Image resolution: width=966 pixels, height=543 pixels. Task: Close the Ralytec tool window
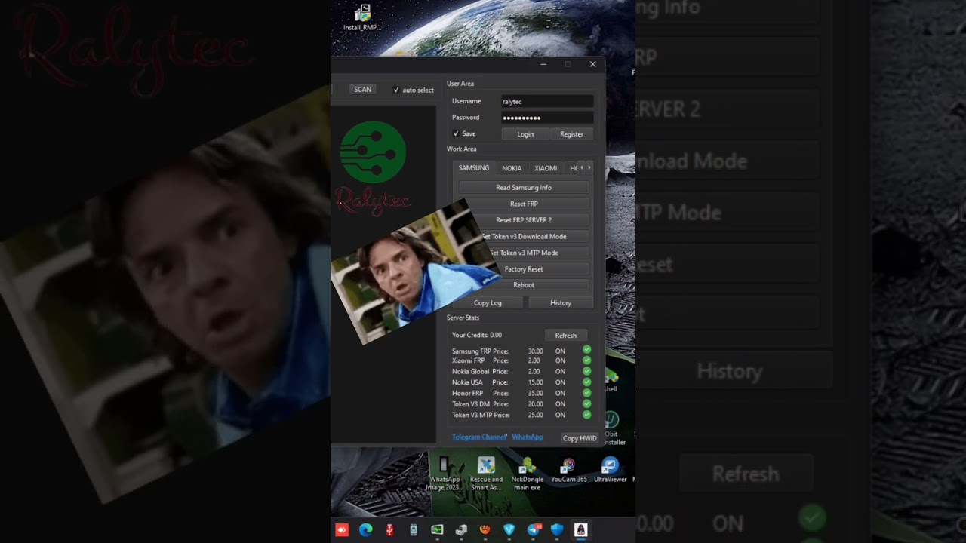click(x=592, y=64)
